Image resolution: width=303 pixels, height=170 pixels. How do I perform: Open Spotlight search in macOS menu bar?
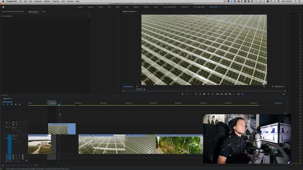click(295, 1)
